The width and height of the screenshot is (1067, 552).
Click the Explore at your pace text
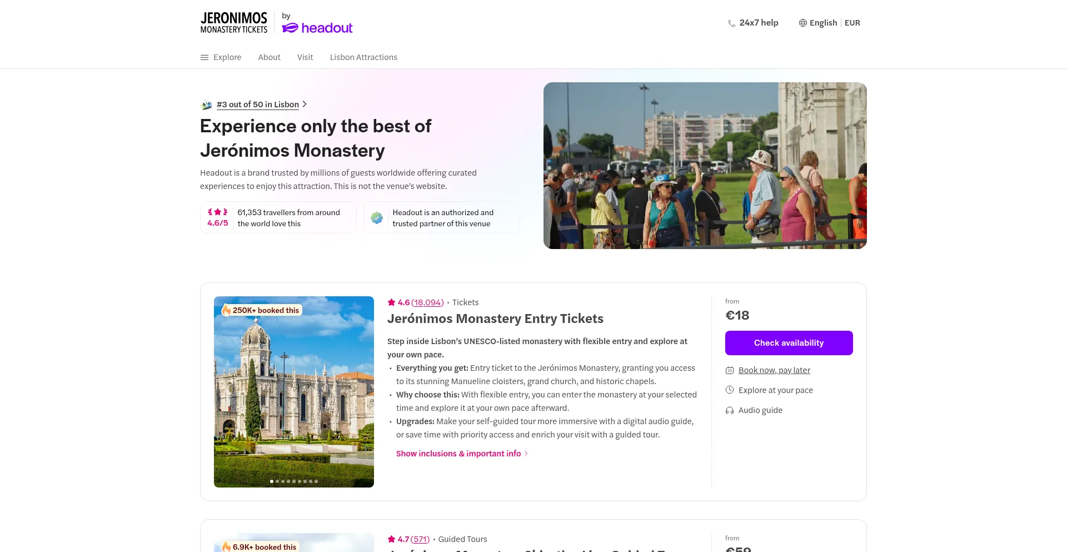click(x=776, y=390)
